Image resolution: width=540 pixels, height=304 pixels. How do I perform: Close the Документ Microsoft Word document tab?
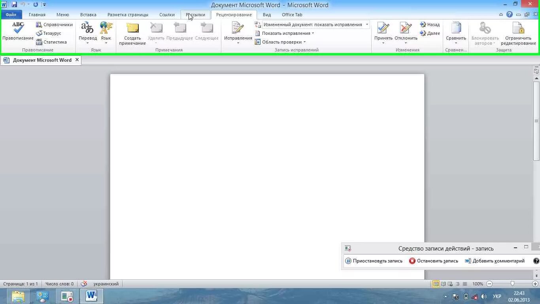pos(77,60)
